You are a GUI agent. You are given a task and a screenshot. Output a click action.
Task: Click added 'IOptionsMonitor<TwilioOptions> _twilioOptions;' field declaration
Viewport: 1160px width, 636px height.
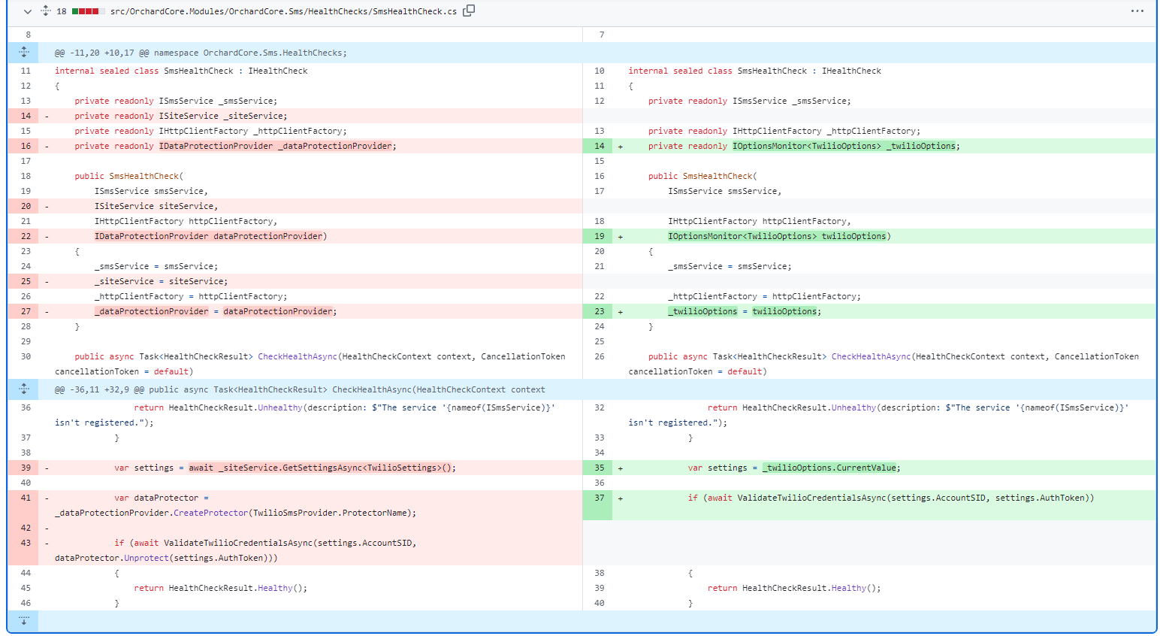[x=846, y=146]
